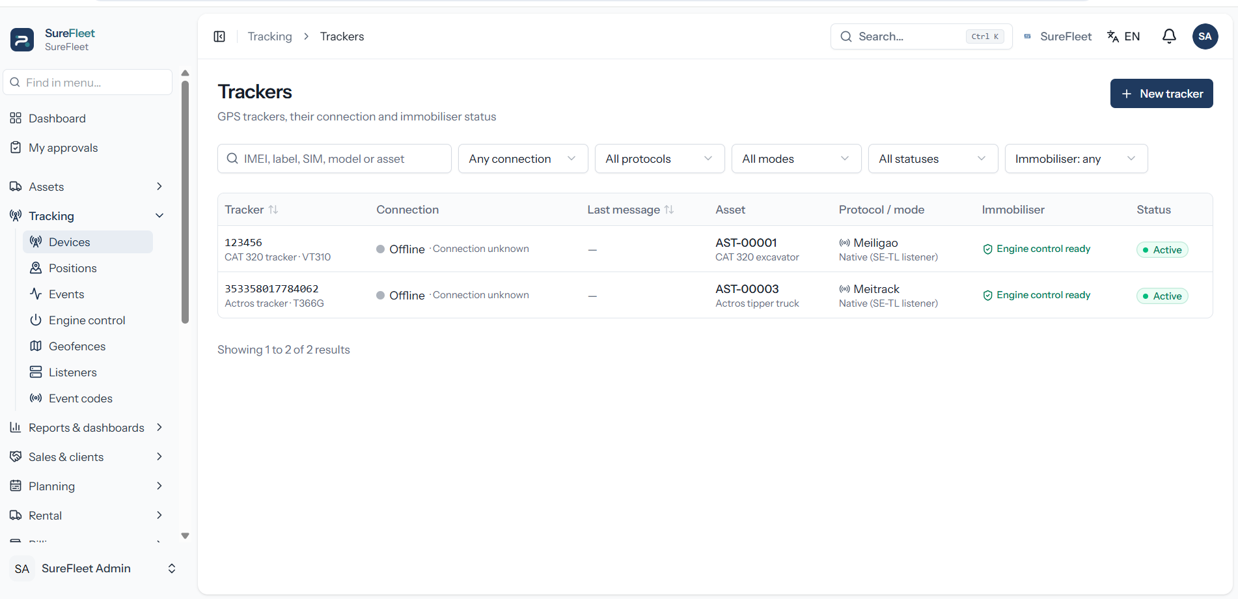The image size is (1238, 599).
Task: Click the New tracker button
Action: click(x=1161, y=94)
